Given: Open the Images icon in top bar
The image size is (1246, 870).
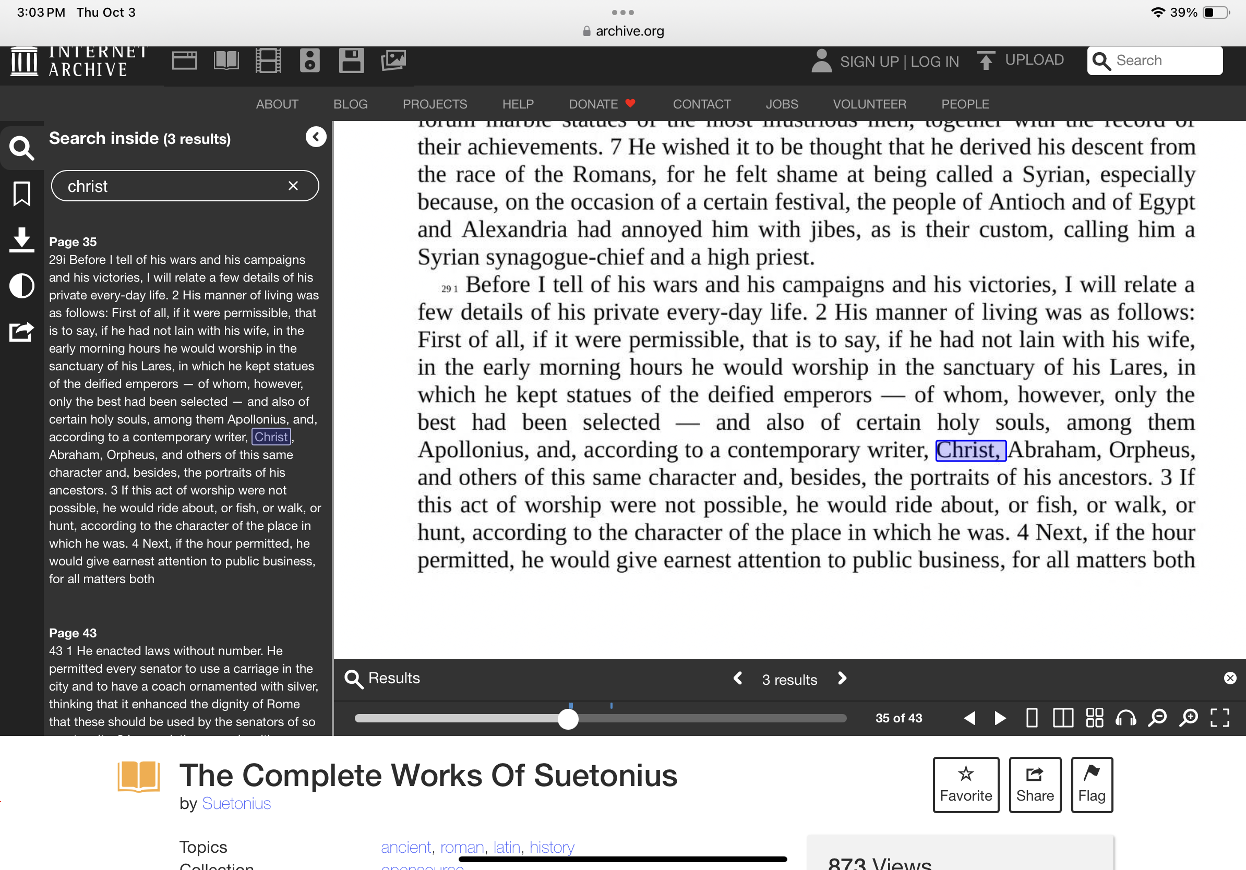Looking at the screenshot, I should (393, 60).
